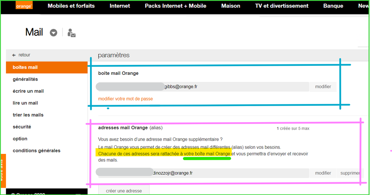Go to lire un mail settings
Image resolution: width=392 pixels, height=195 pixels.
tap(25, 103)
